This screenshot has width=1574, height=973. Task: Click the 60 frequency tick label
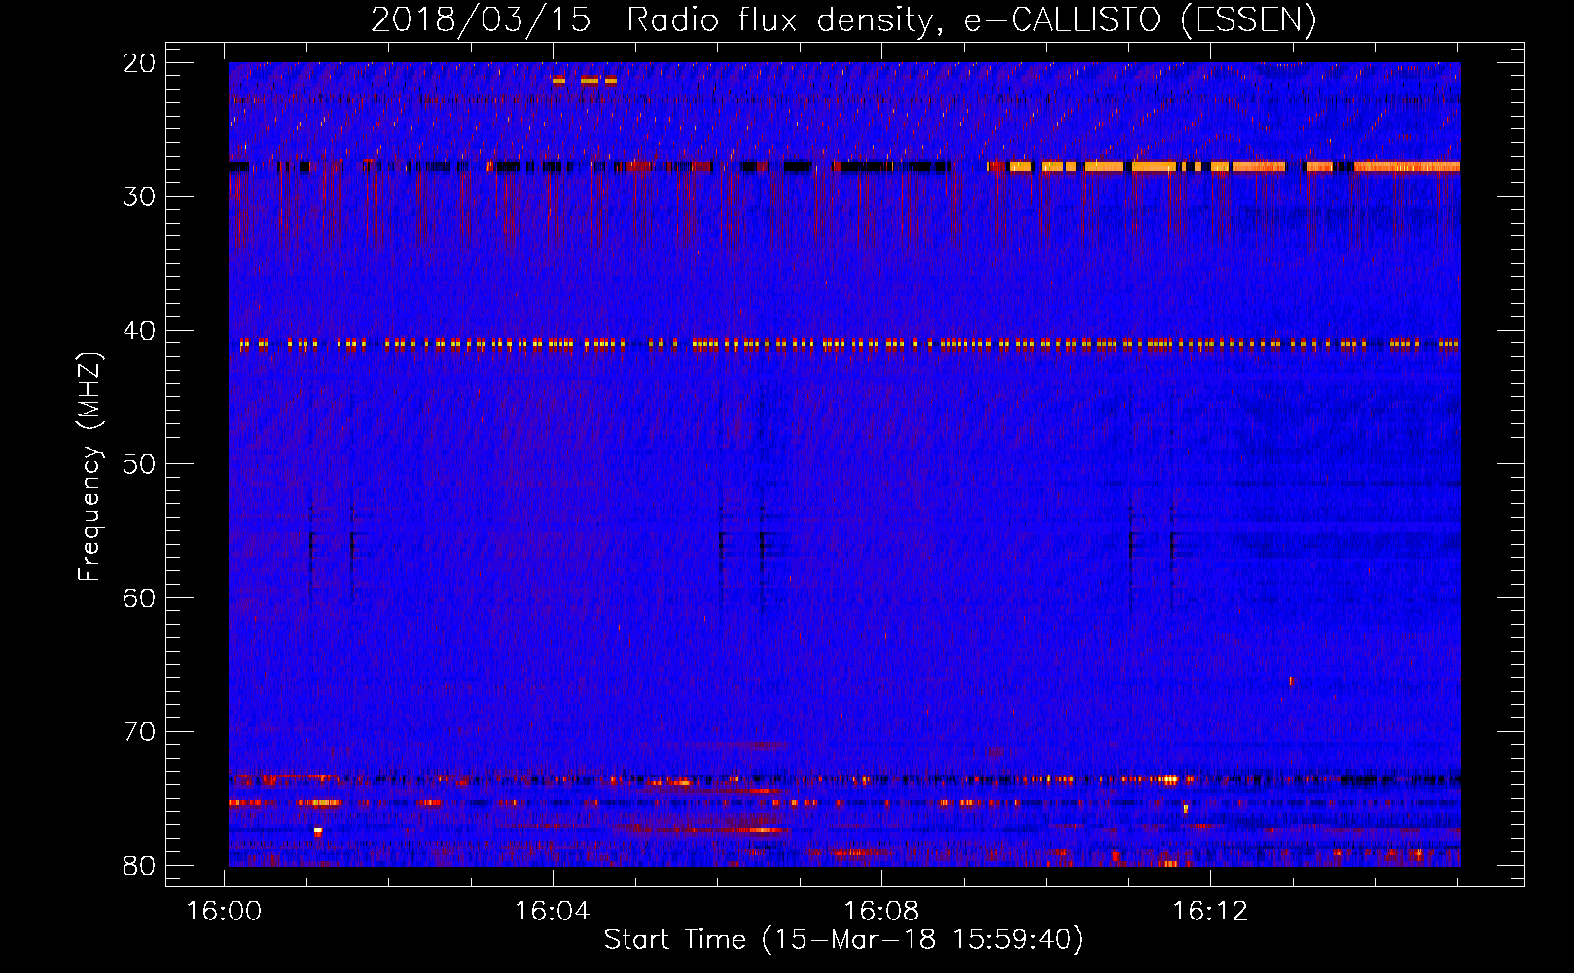[x=139, y=597]
